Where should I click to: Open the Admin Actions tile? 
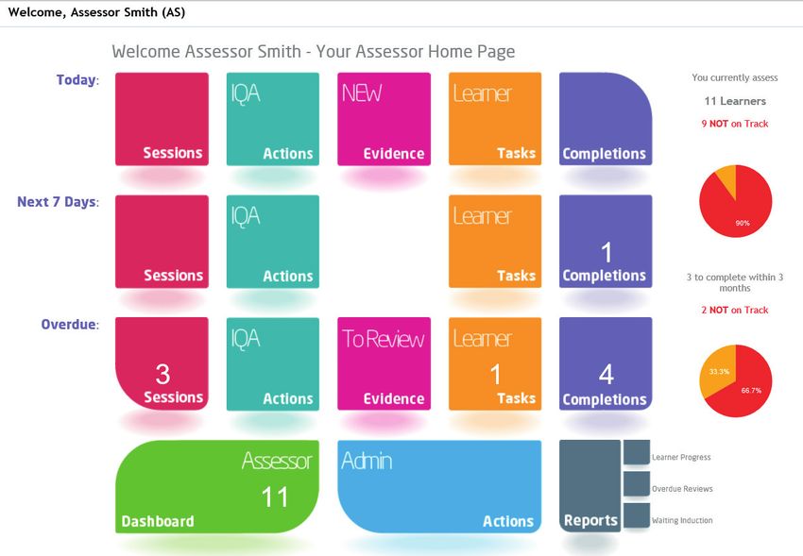click(x=439, y=486)
